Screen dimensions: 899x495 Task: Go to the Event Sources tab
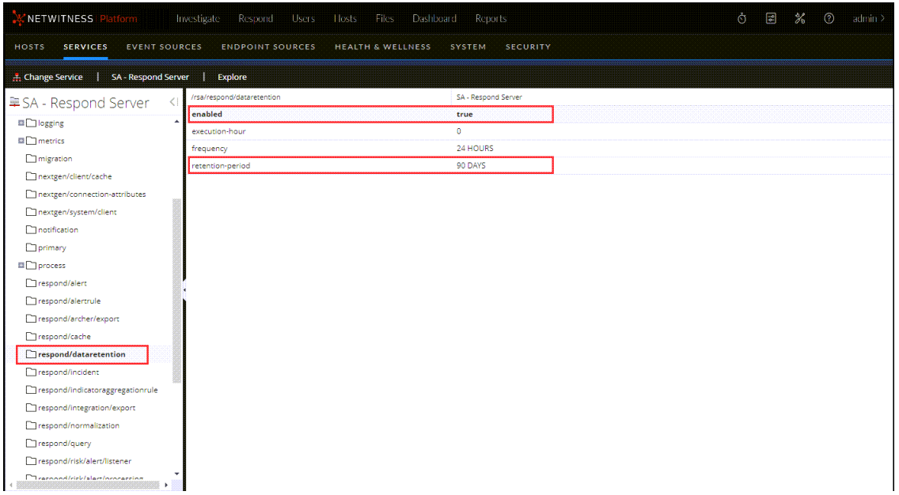tap(164, 47)
